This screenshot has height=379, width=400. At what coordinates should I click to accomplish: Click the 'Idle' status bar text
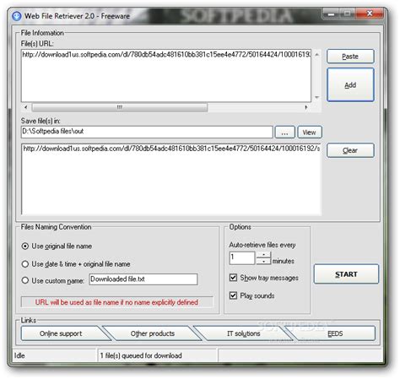pyautogui.click(x=19, y=355)
